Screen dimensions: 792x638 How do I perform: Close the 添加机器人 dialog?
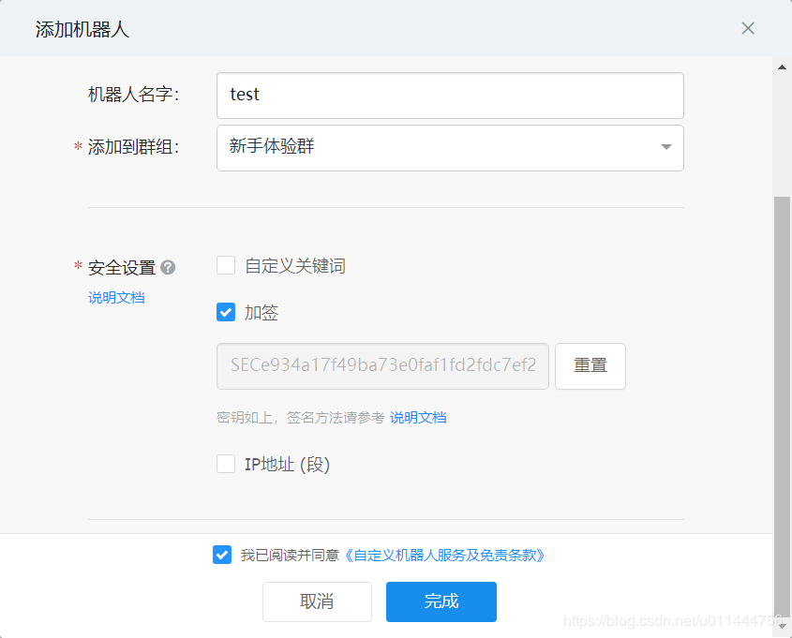click(x=747, y=28)
